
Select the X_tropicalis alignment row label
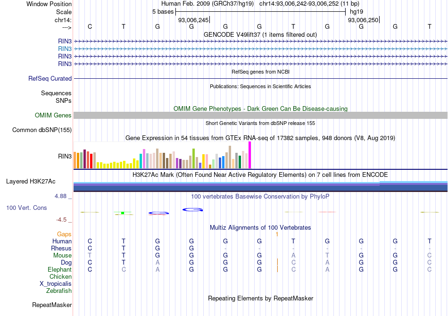click(x=56, y=284)
